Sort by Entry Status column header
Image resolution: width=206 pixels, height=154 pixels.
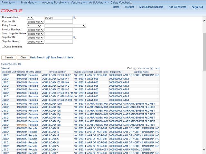pyautogui.click(x=35, y=72)
